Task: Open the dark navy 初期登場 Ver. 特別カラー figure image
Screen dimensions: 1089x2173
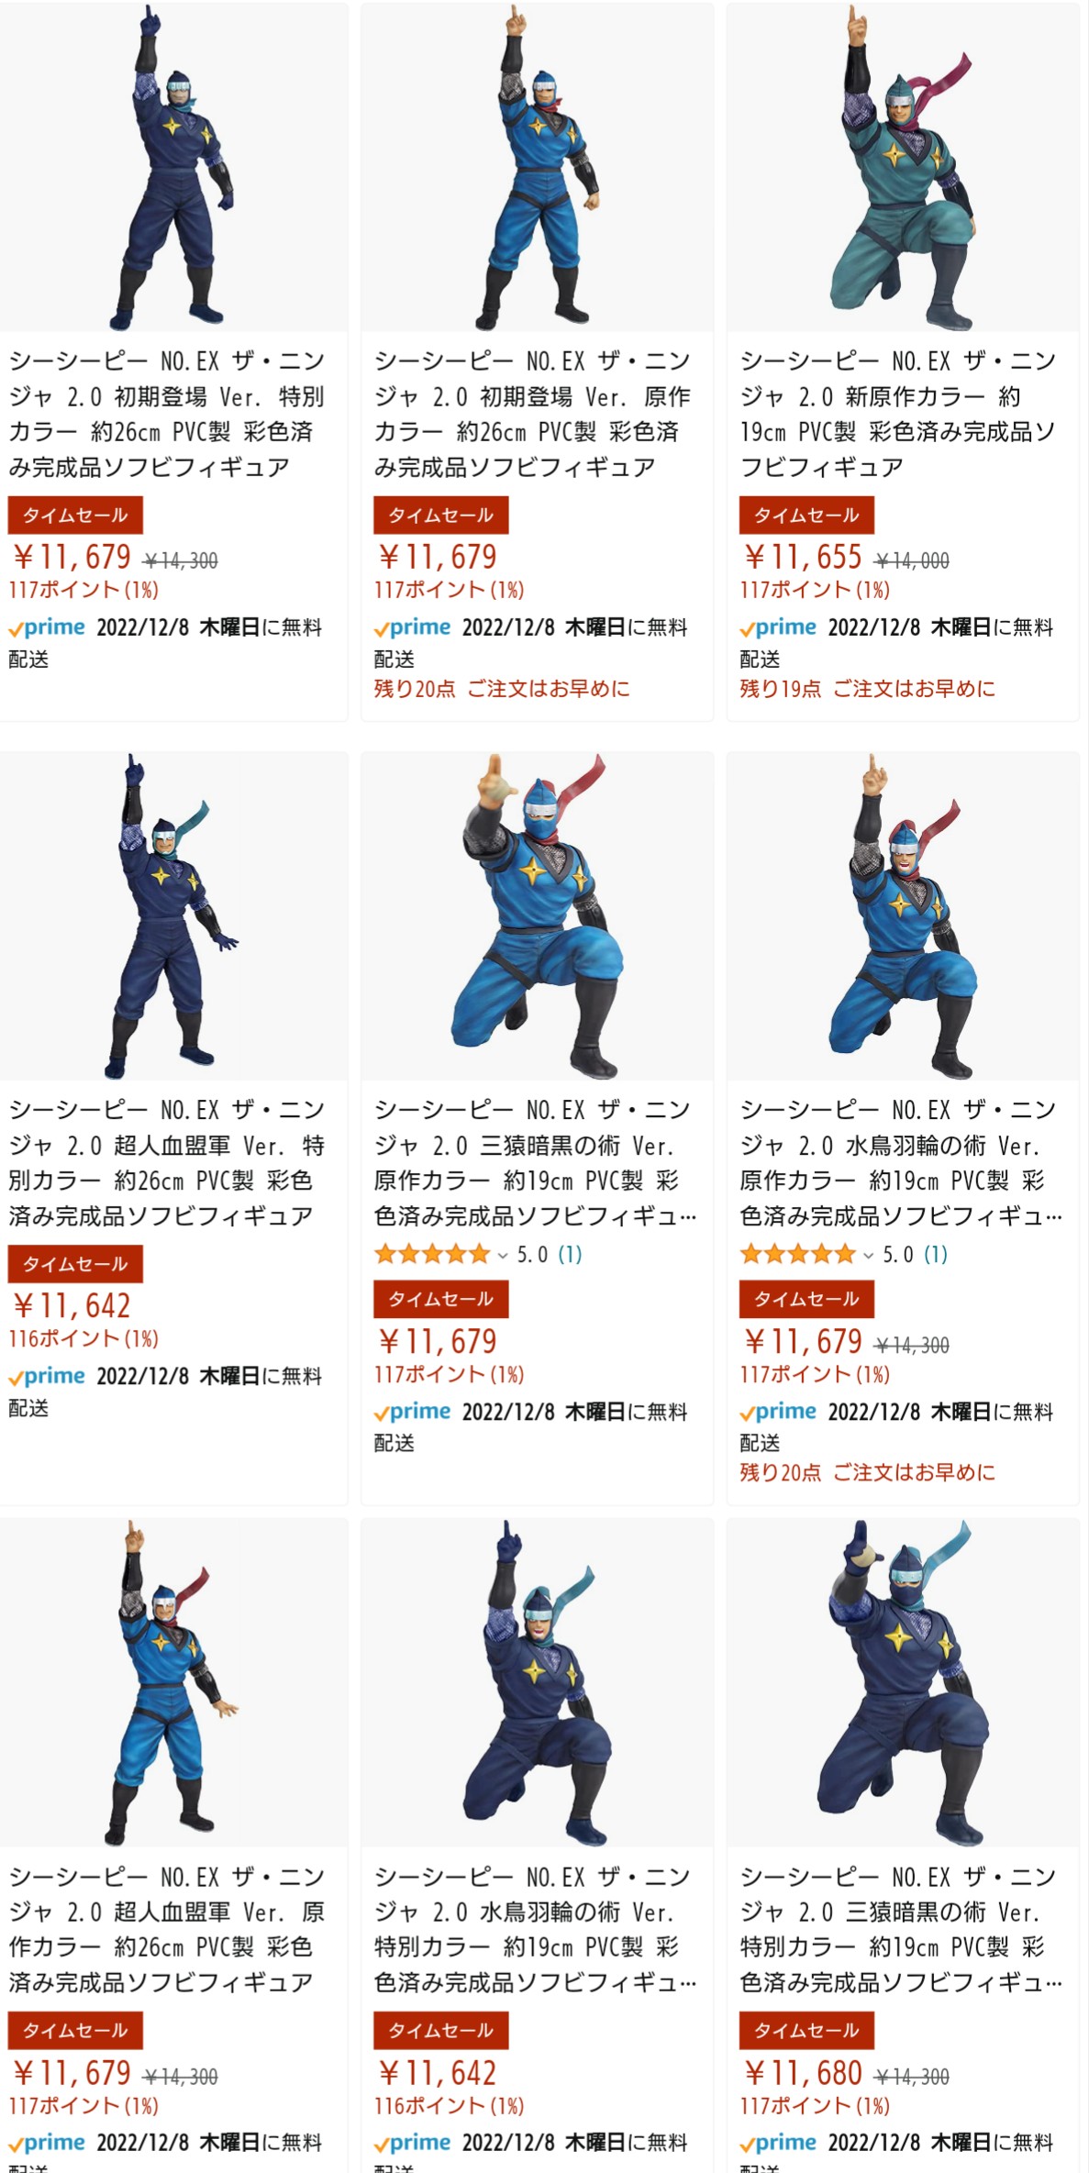Action: click(173, 167)
